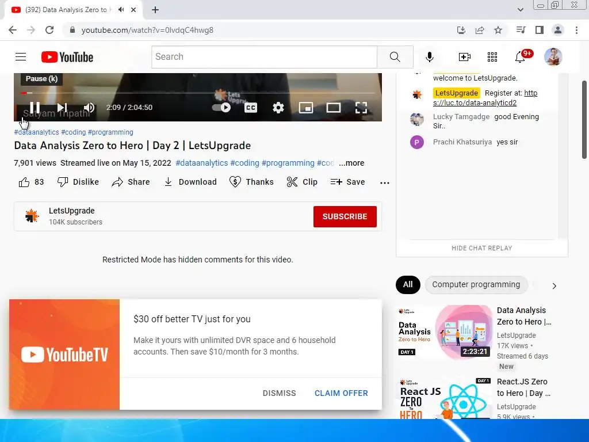The width and height of the screenshot is (589, 442).
Task: Share this video
Action: click(x=131, y=182)
